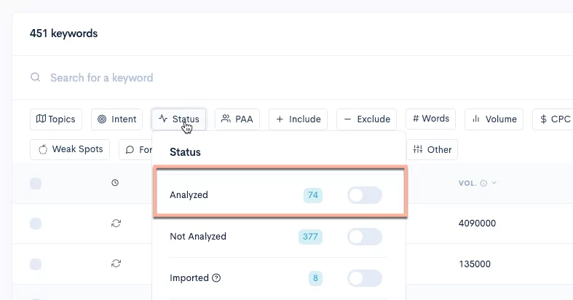This screenshot has width=573, height=300.
Task: Click the clock icon in table header
Action: 115,183
